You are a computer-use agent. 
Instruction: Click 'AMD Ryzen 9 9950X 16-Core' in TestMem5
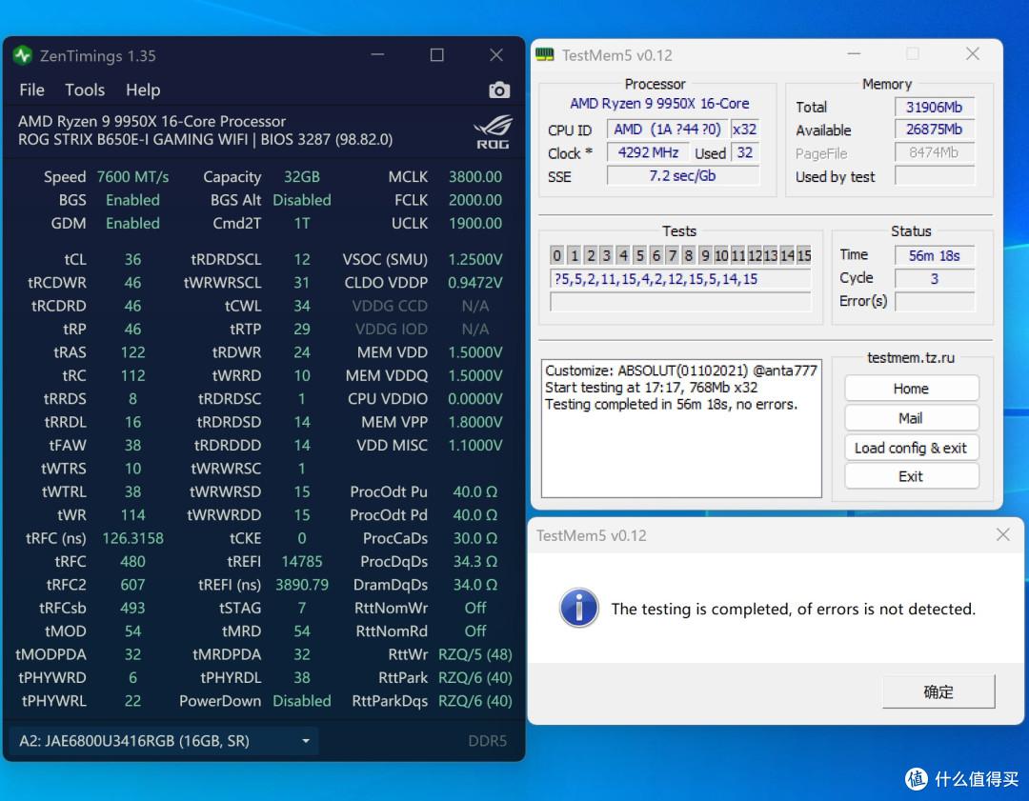[x=659, y=104]
